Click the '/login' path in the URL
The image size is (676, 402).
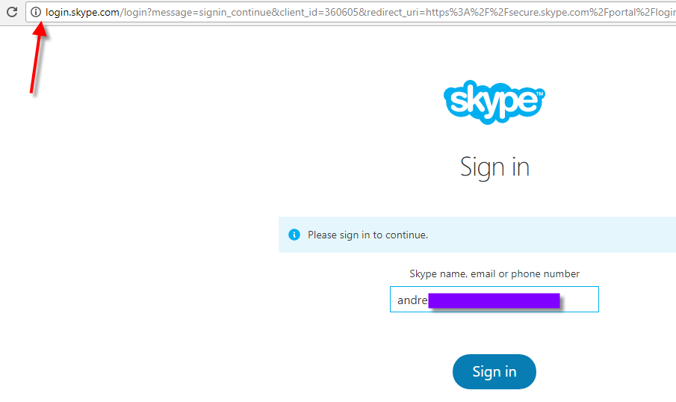[134, 12]
